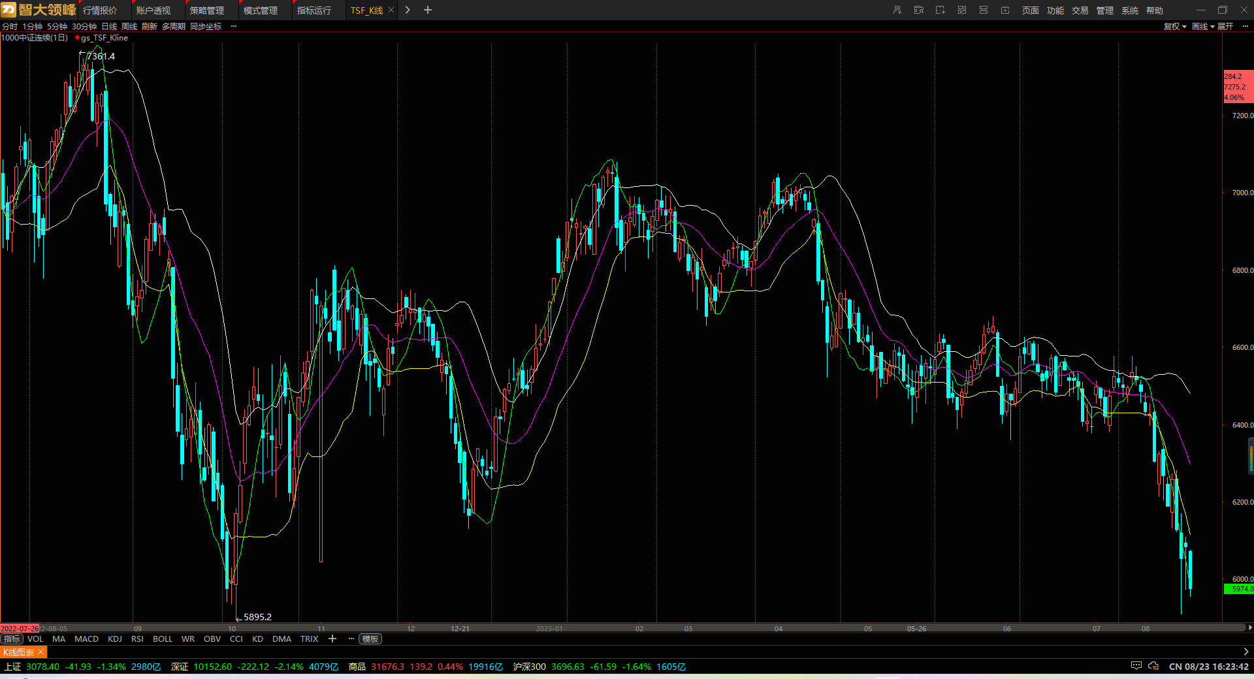
Task: Click the right edge vertical slider handle
Action: 1251,456
